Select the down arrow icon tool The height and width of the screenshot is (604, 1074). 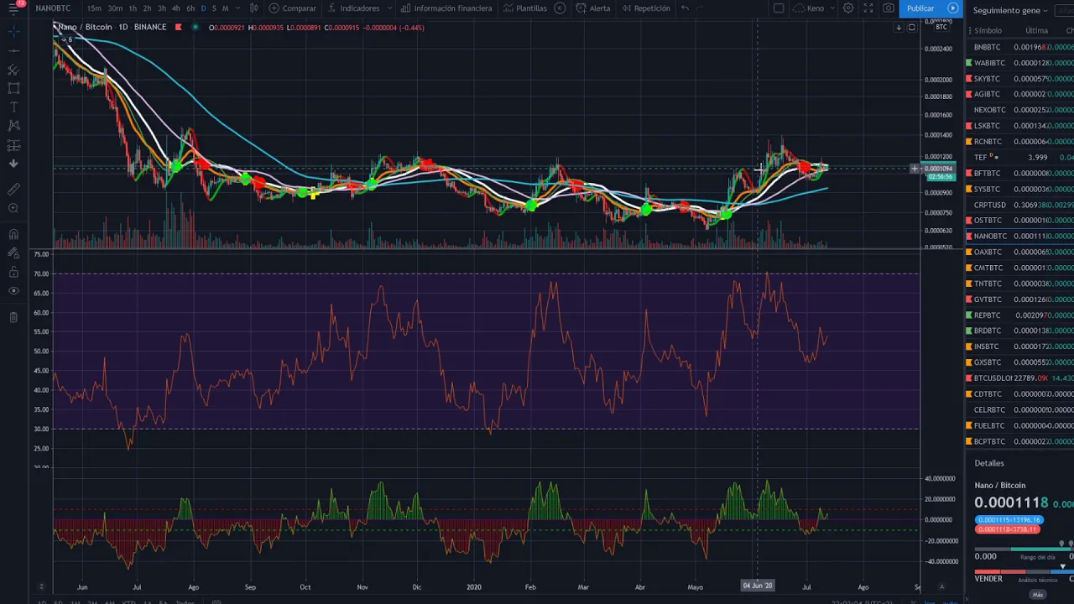(x=13, y=164)
